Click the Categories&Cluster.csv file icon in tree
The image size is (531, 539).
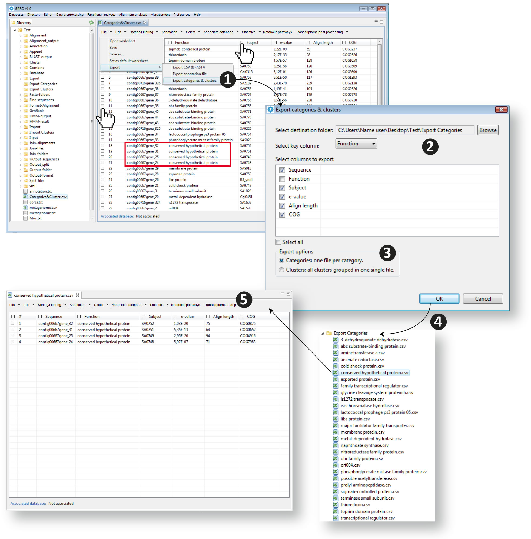click(25, 197)
